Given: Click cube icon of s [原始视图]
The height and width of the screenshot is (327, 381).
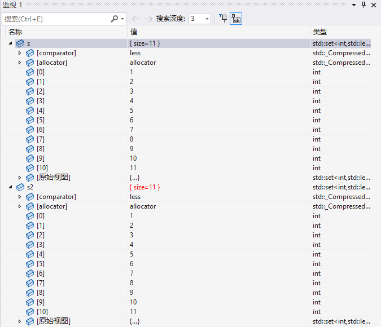Looking at the screenshot, I should (30, 178).
